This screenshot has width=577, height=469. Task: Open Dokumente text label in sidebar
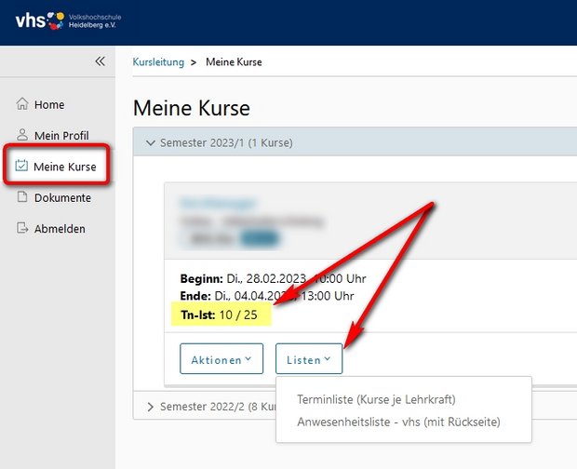pos(62,197)
